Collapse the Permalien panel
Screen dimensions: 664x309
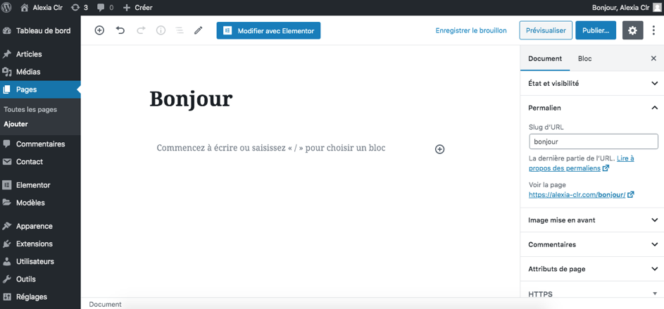point(592,108)
